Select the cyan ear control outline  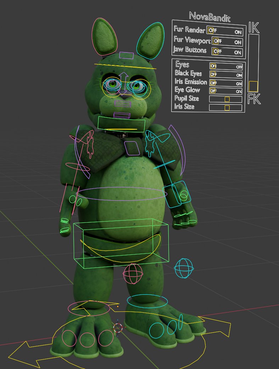[x=150, y=40]
